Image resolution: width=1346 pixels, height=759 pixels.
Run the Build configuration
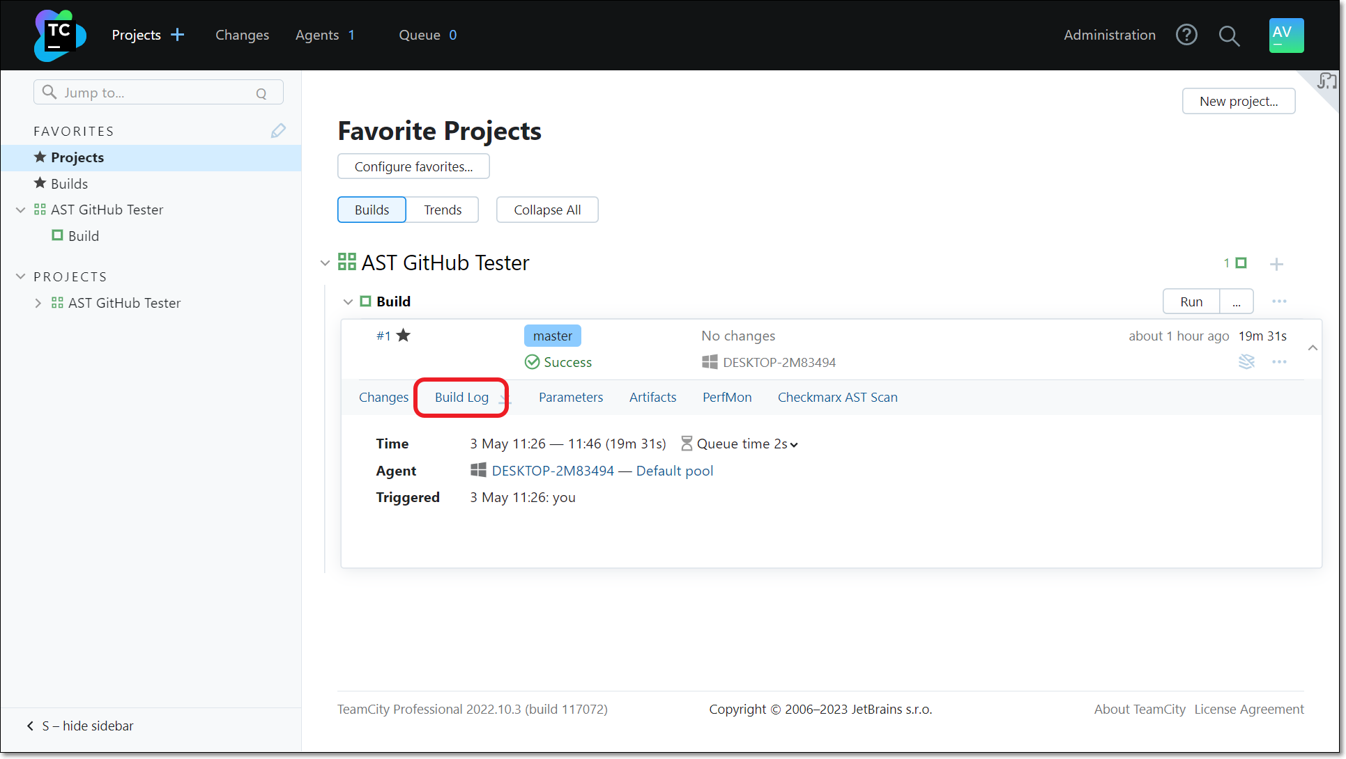[x=1191, y=302]
